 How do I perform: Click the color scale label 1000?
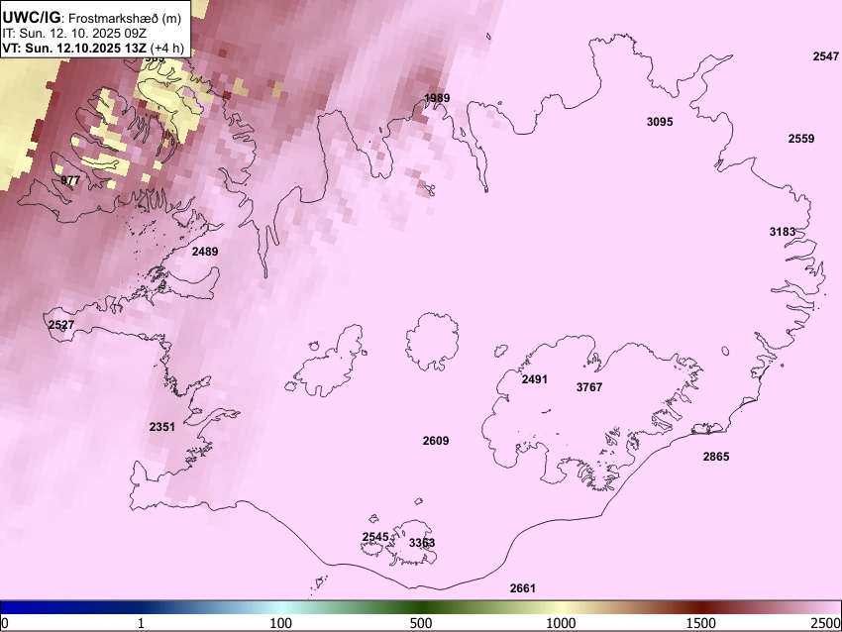[x=561, y=623]
